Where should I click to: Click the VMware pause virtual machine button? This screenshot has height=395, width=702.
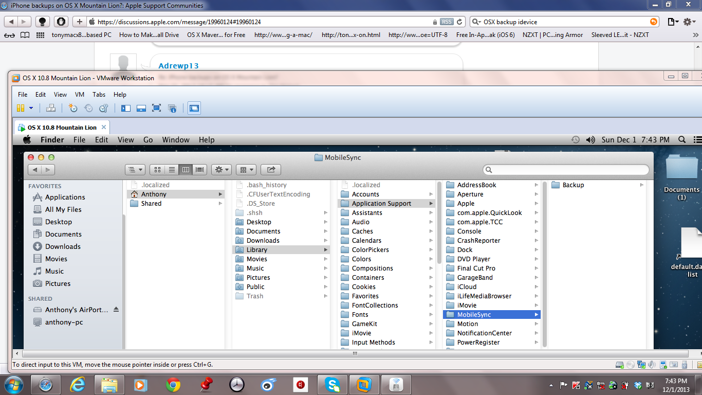[21, 108]
